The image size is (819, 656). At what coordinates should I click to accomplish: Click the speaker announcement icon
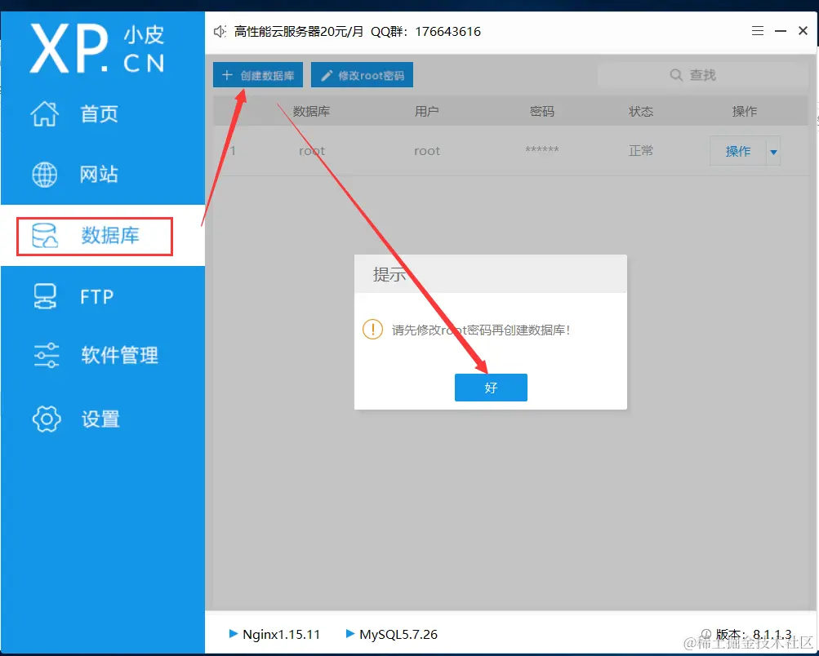(x=220, y=31)
